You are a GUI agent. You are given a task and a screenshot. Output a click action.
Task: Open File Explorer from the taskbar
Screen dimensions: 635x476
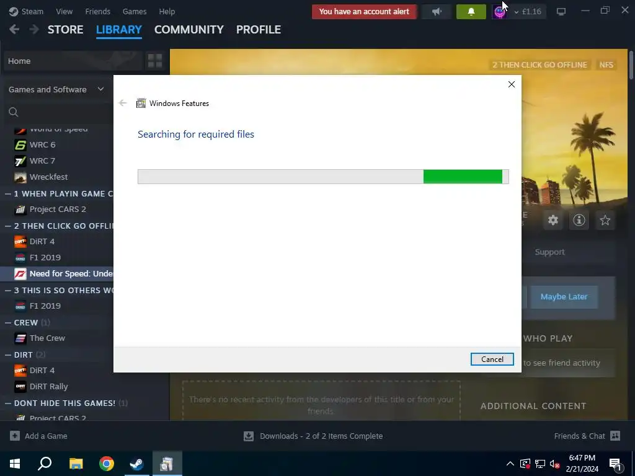[x=76, y=464]
